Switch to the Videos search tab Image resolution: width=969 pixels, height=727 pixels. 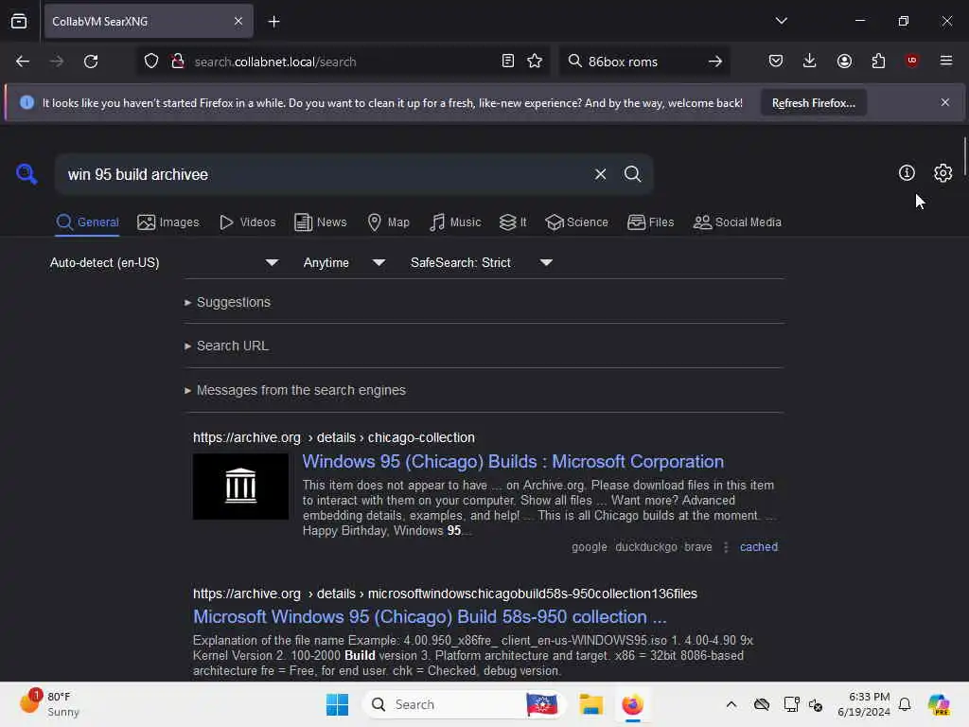coord(247,222)
